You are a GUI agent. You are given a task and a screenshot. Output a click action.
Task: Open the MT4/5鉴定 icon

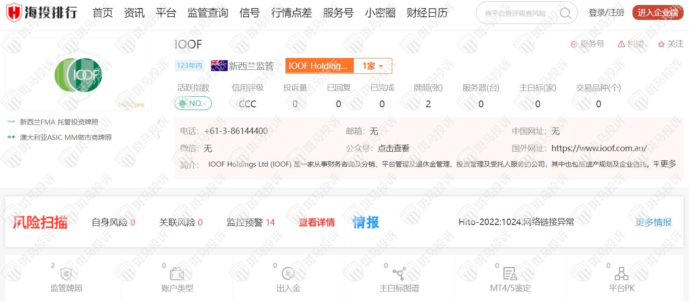tap(510, 274)
